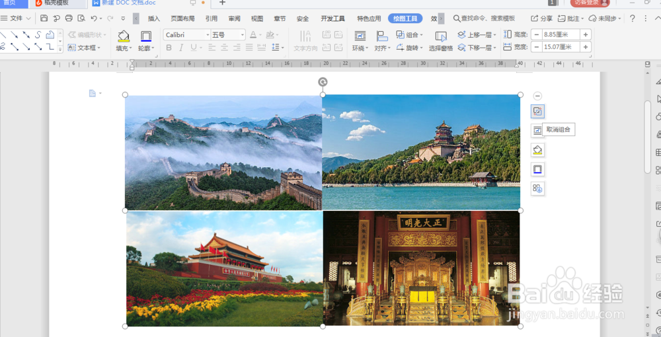Screen dimensions: 661x337
Task: Open the References (引用) tab
Action: click(x=212, y=19)
